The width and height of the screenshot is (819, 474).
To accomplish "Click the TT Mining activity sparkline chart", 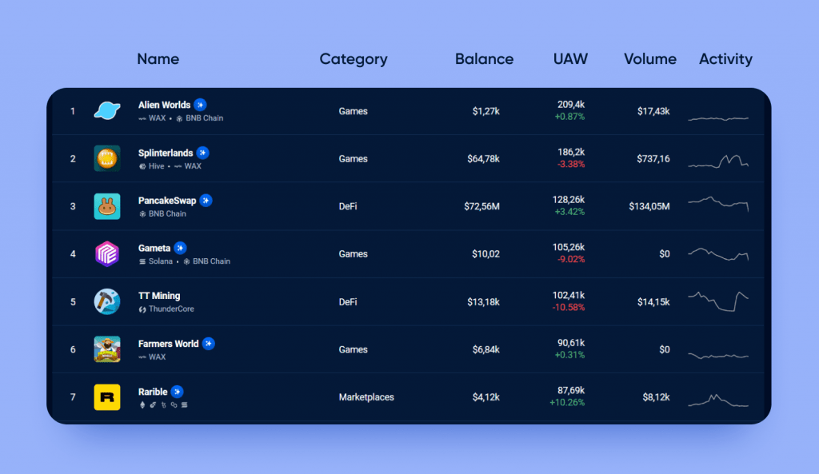I will click(x=718, y=301).
